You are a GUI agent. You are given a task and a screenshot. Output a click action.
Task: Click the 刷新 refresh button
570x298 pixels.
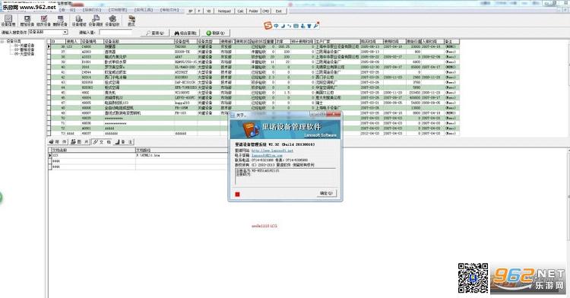point(216,33)
